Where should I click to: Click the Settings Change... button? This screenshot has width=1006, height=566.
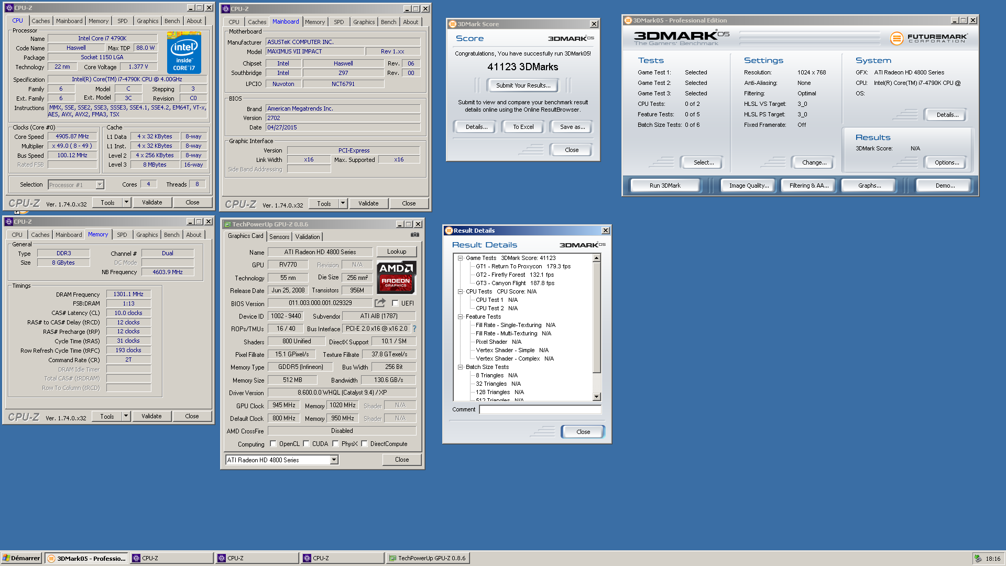(814, 162)
